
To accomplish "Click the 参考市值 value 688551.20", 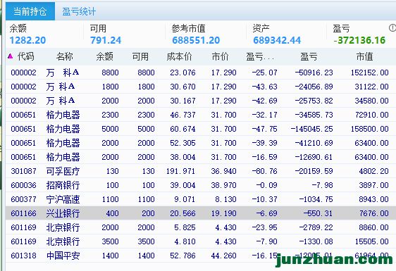I will click(196, 40).
